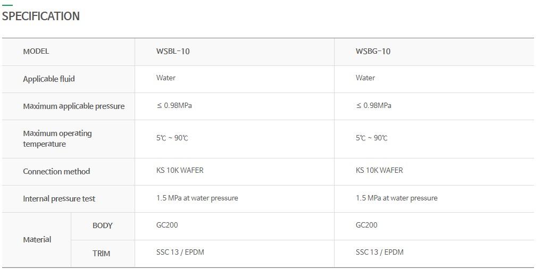The width and height of the screenshot is (542, 277).
Task: Click Water value under WSBG-10
Action: coord(365,78)
